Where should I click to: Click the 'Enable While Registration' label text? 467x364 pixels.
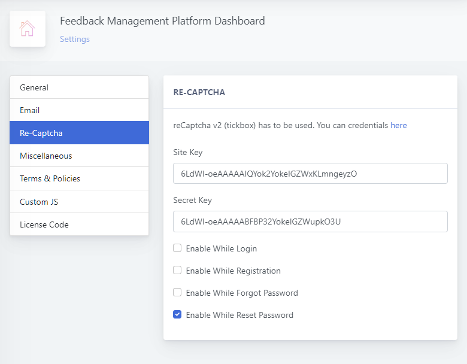[233, 271]
